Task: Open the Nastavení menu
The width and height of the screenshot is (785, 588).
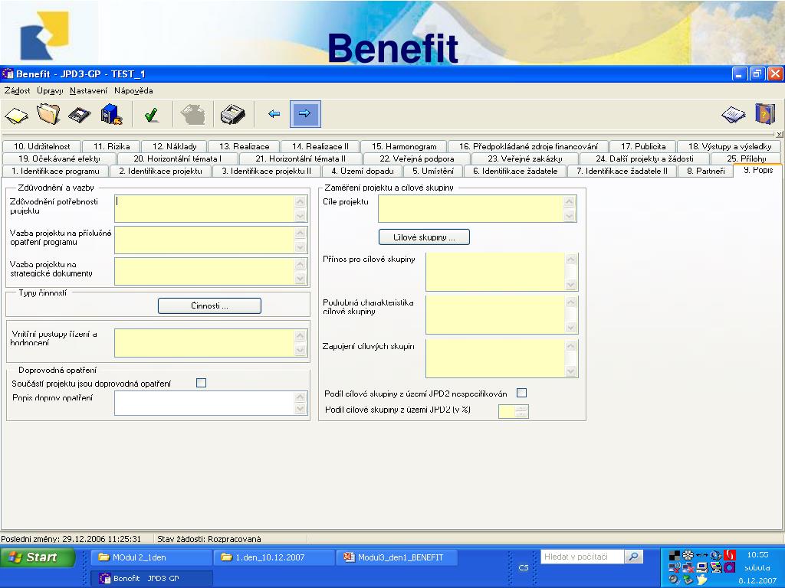Action: click(x=88, y=90)
